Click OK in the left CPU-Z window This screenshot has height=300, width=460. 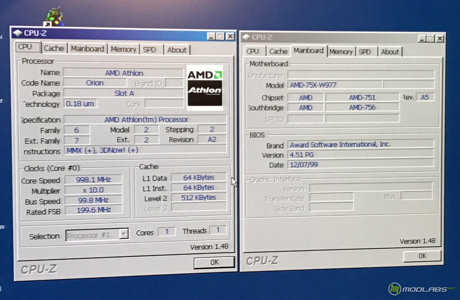(x=214, y=262)
